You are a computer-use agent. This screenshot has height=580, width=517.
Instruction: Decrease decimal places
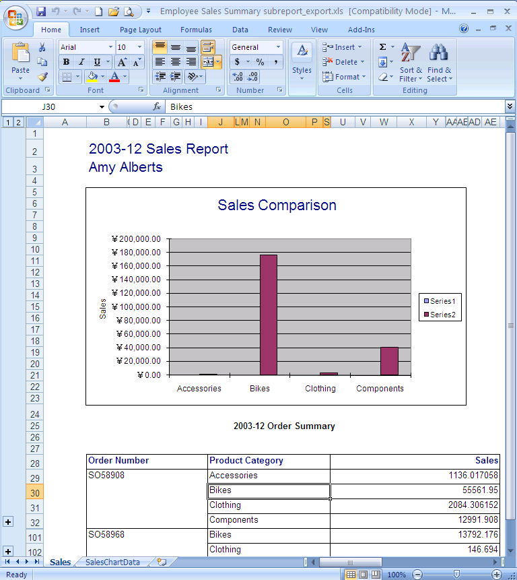click(x=252, y=77)
